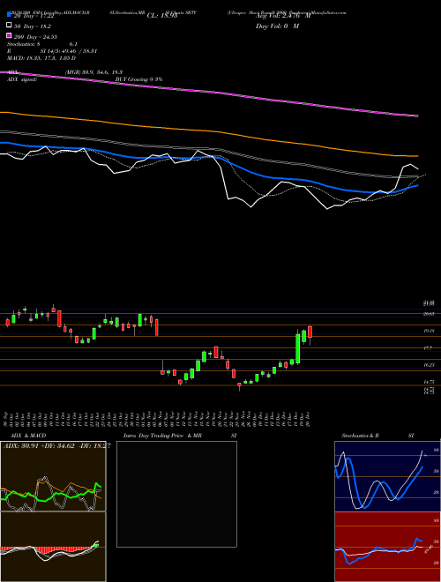Click the 16.23 price axis label
The height and width of the screenshot is (582, 441).
click(429, 365)
